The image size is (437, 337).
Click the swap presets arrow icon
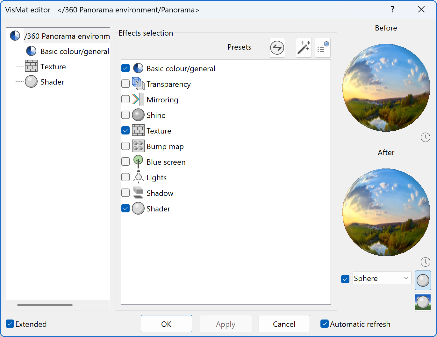(x=277, y=48)
